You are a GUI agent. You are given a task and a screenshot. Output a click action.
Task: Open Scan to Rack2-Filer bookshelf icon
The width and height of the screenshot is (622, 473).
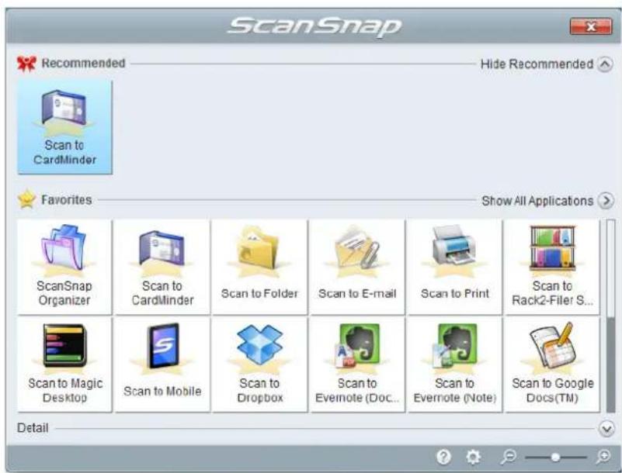click(552, 267)
